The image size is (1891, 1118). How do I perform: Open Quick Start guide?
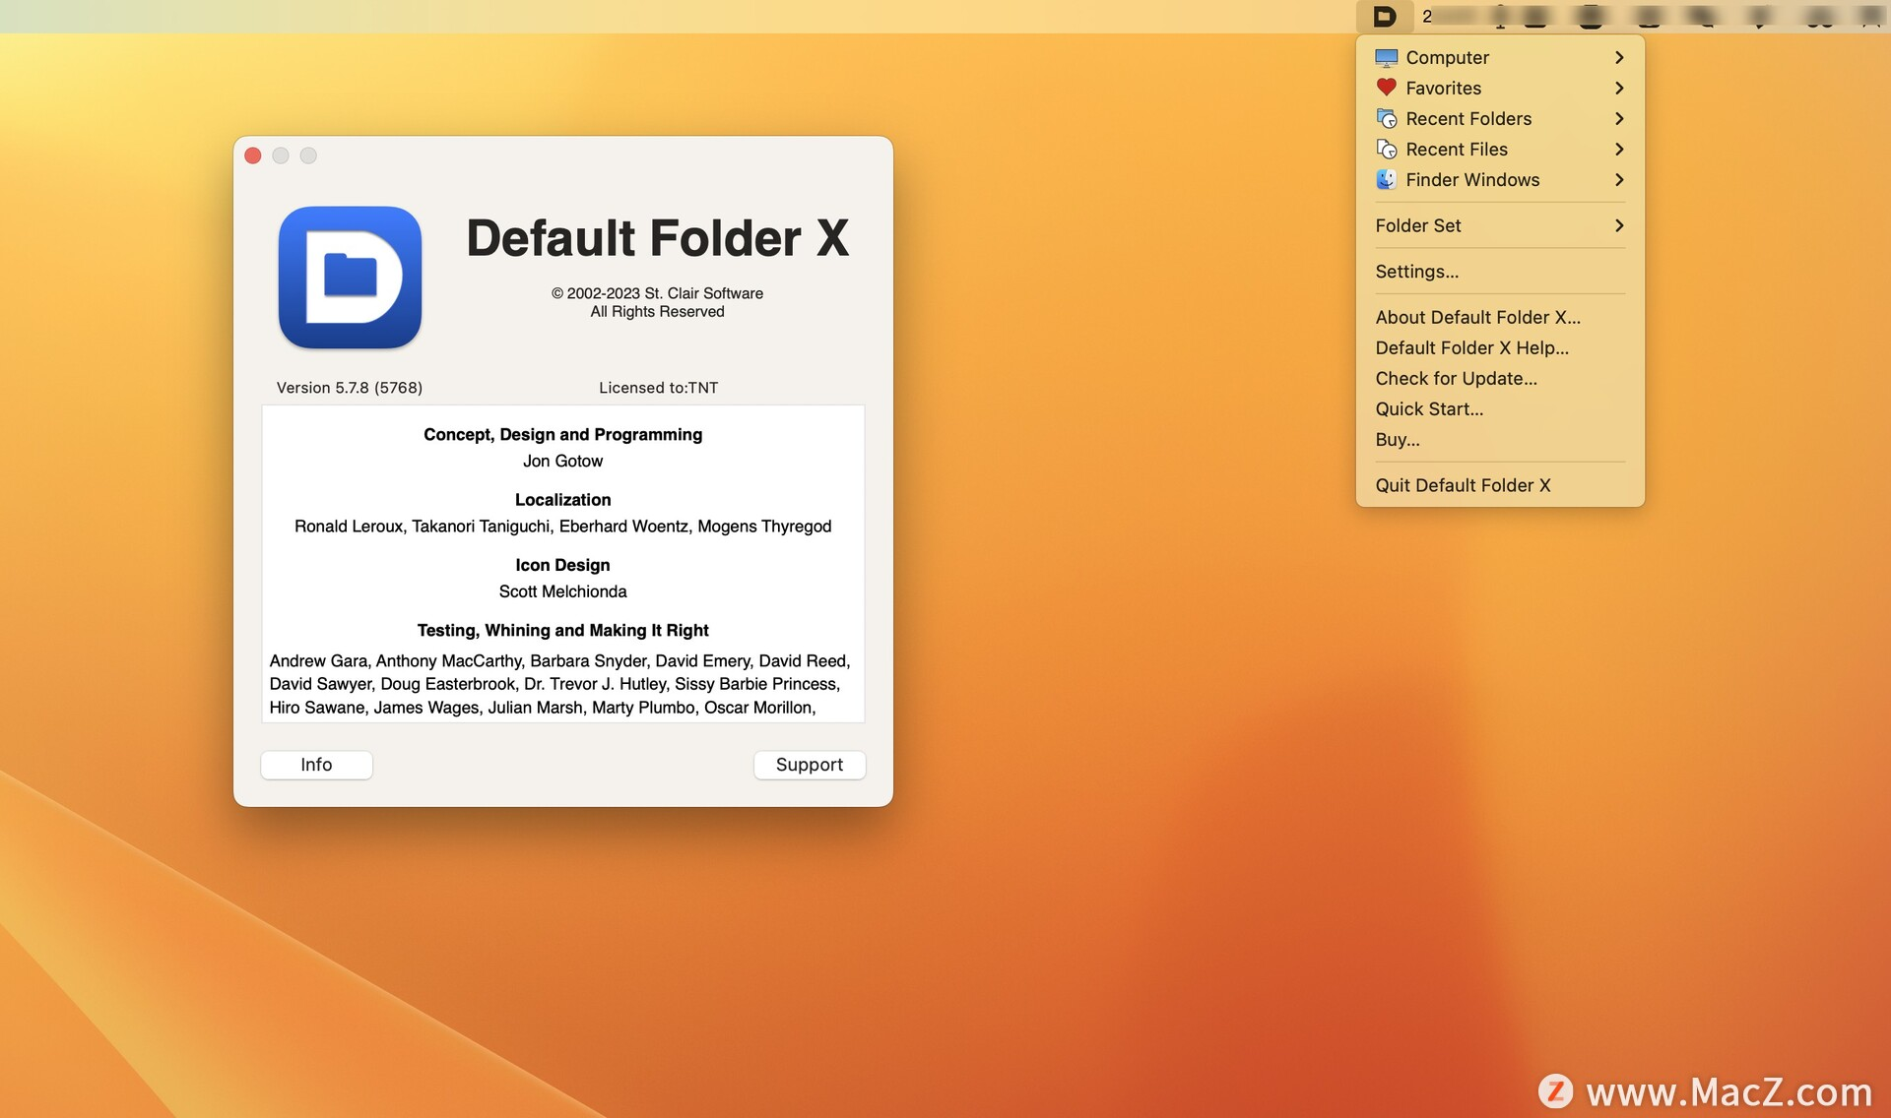[1430, 408]
